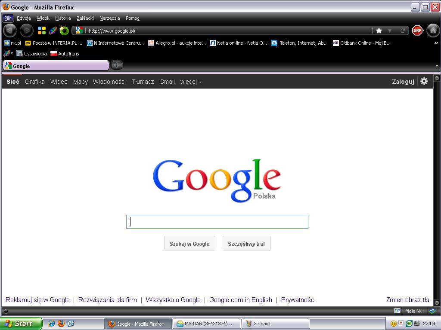Open the Adblock Plus ABP icon
This screenshot has height=330, width=441.
(417, 31)
